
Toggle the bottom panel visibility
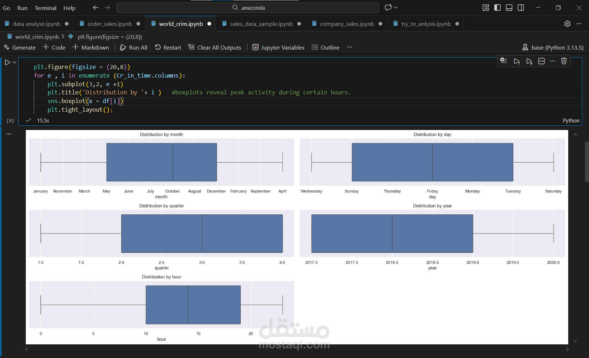[x=509, y=8]
